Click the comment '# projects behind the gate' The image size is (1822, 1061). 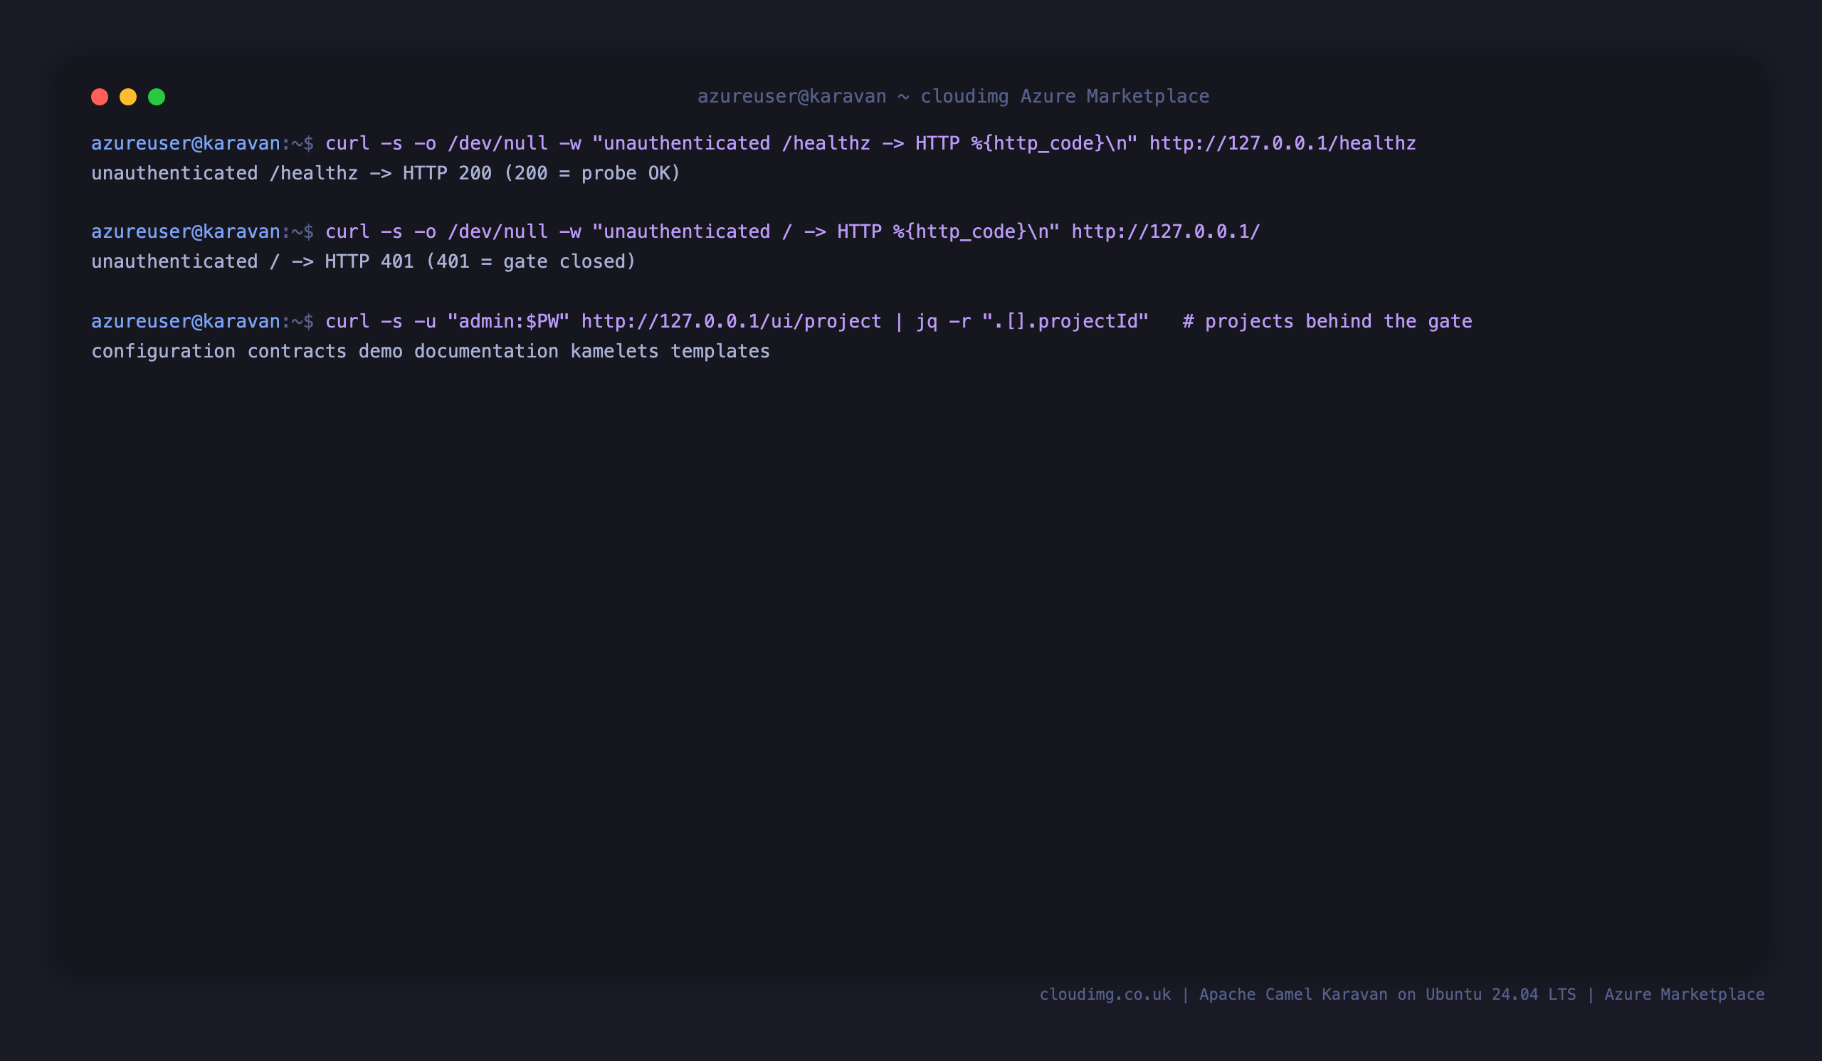click(1327, 321)
